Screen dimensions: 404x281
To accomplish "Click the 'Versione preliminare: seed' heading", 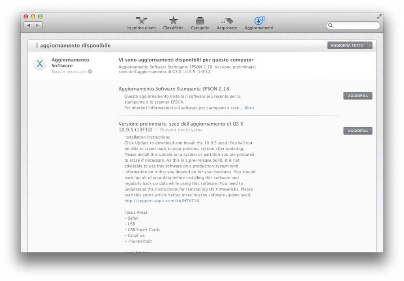I will click(x=181, y=127).
